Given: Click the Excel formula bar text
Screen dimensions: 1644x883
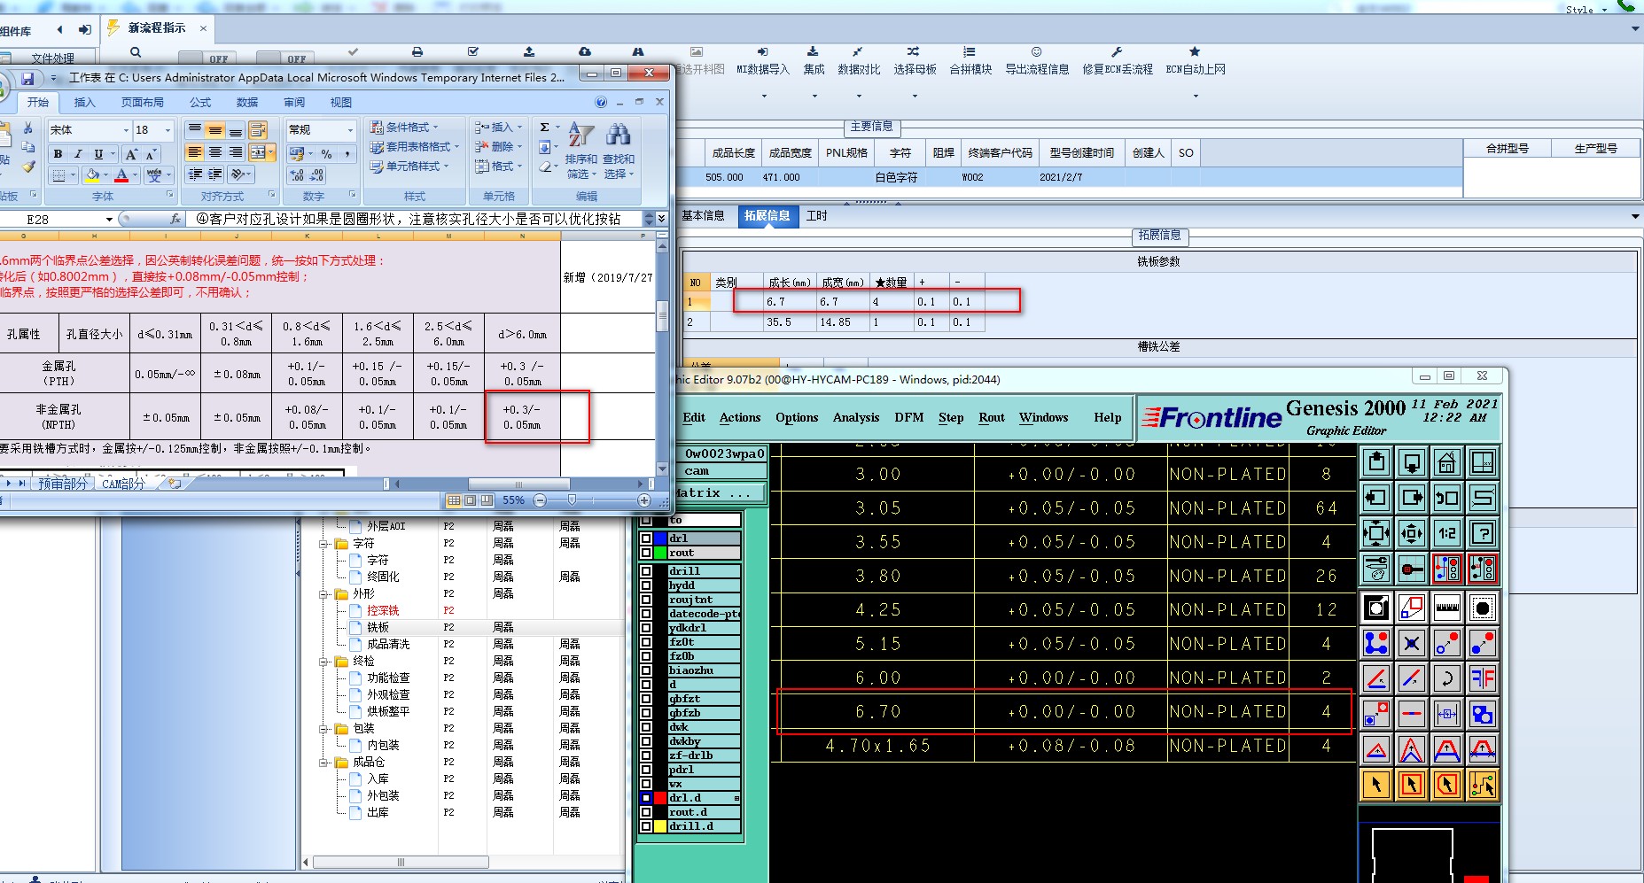Looking at the screenshot, I should click(409, 220).
